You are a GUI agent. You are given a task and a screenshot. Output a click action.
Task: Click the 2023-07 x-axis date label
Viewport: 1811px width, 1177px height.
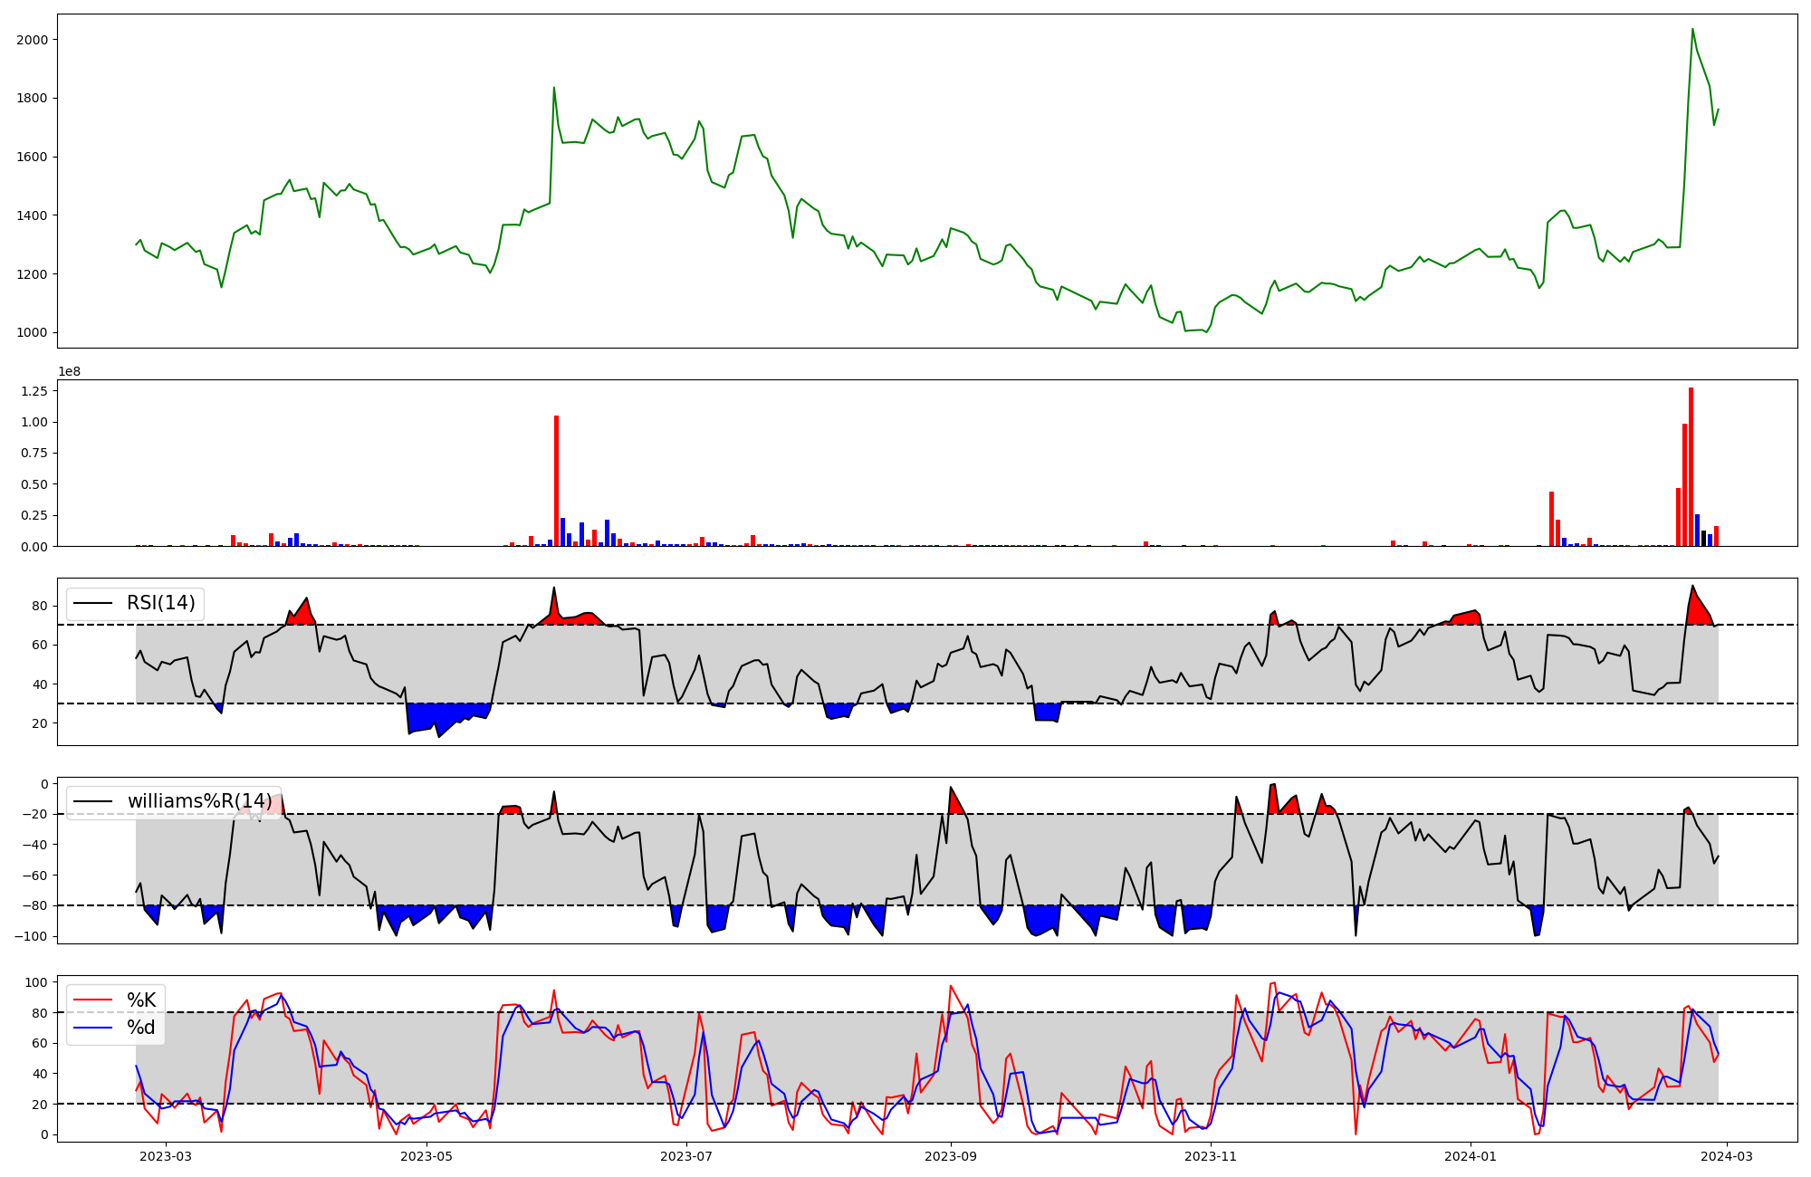[x=686, y=1156]
